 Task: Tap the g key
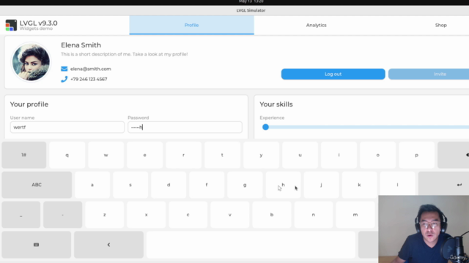245,185
